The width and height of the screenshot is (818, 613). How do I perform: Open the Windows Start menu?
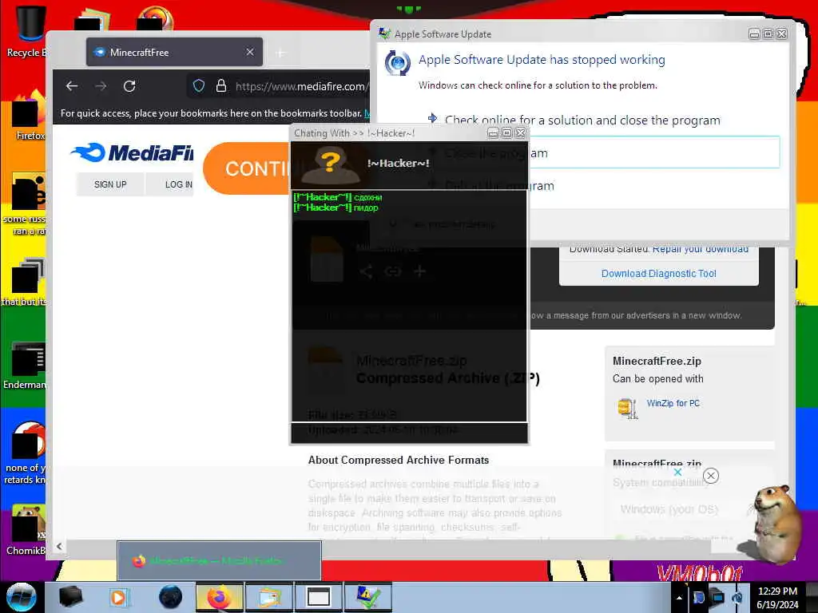(x=22, y=597)
